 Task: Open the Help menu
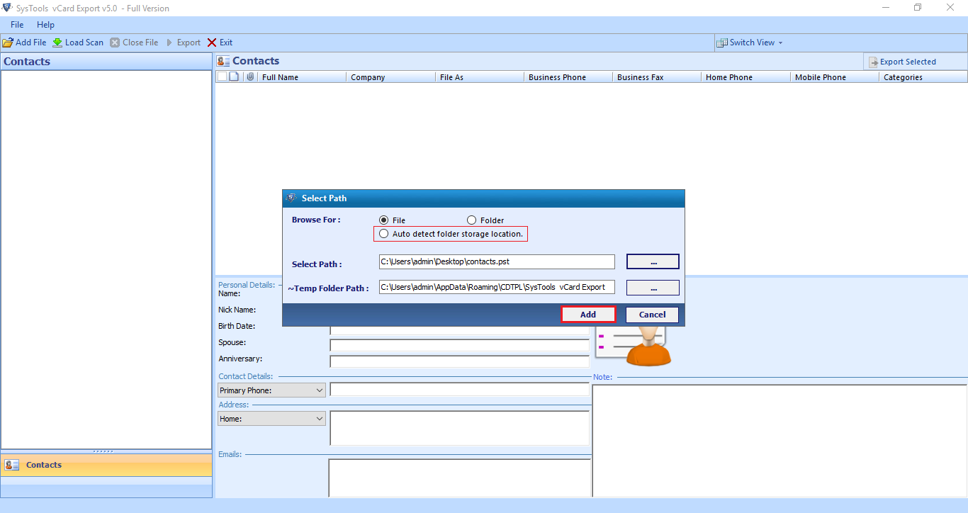45,24
